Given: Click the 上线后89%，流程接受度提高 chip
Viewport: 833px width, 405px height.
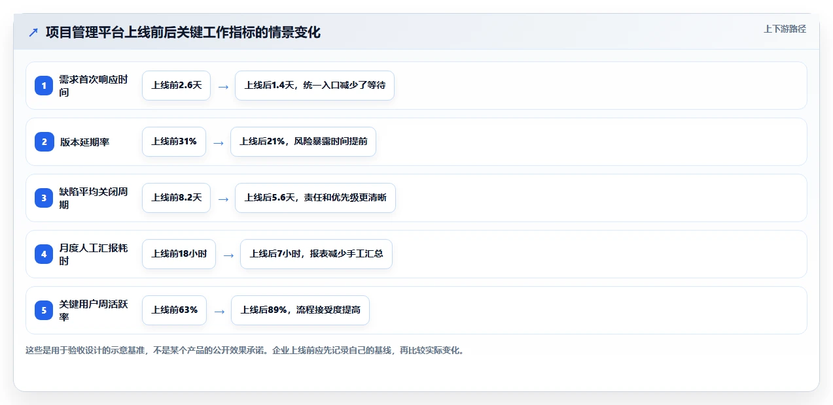Looking at the screenshot, I should click(x=300, y=310).
